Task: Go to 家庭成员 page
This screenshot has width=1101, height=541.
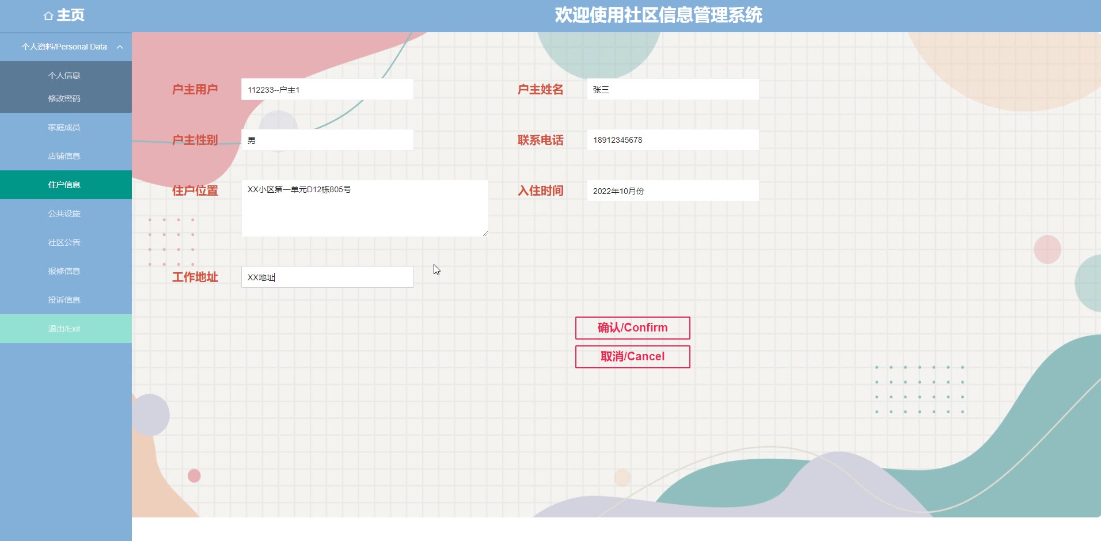Action: coord(64,127)
